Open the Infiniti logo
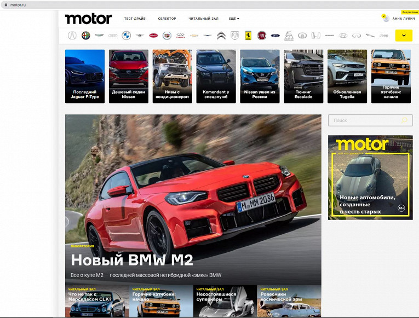The height and width of the screenshot is (318, 419). (357, 35)
